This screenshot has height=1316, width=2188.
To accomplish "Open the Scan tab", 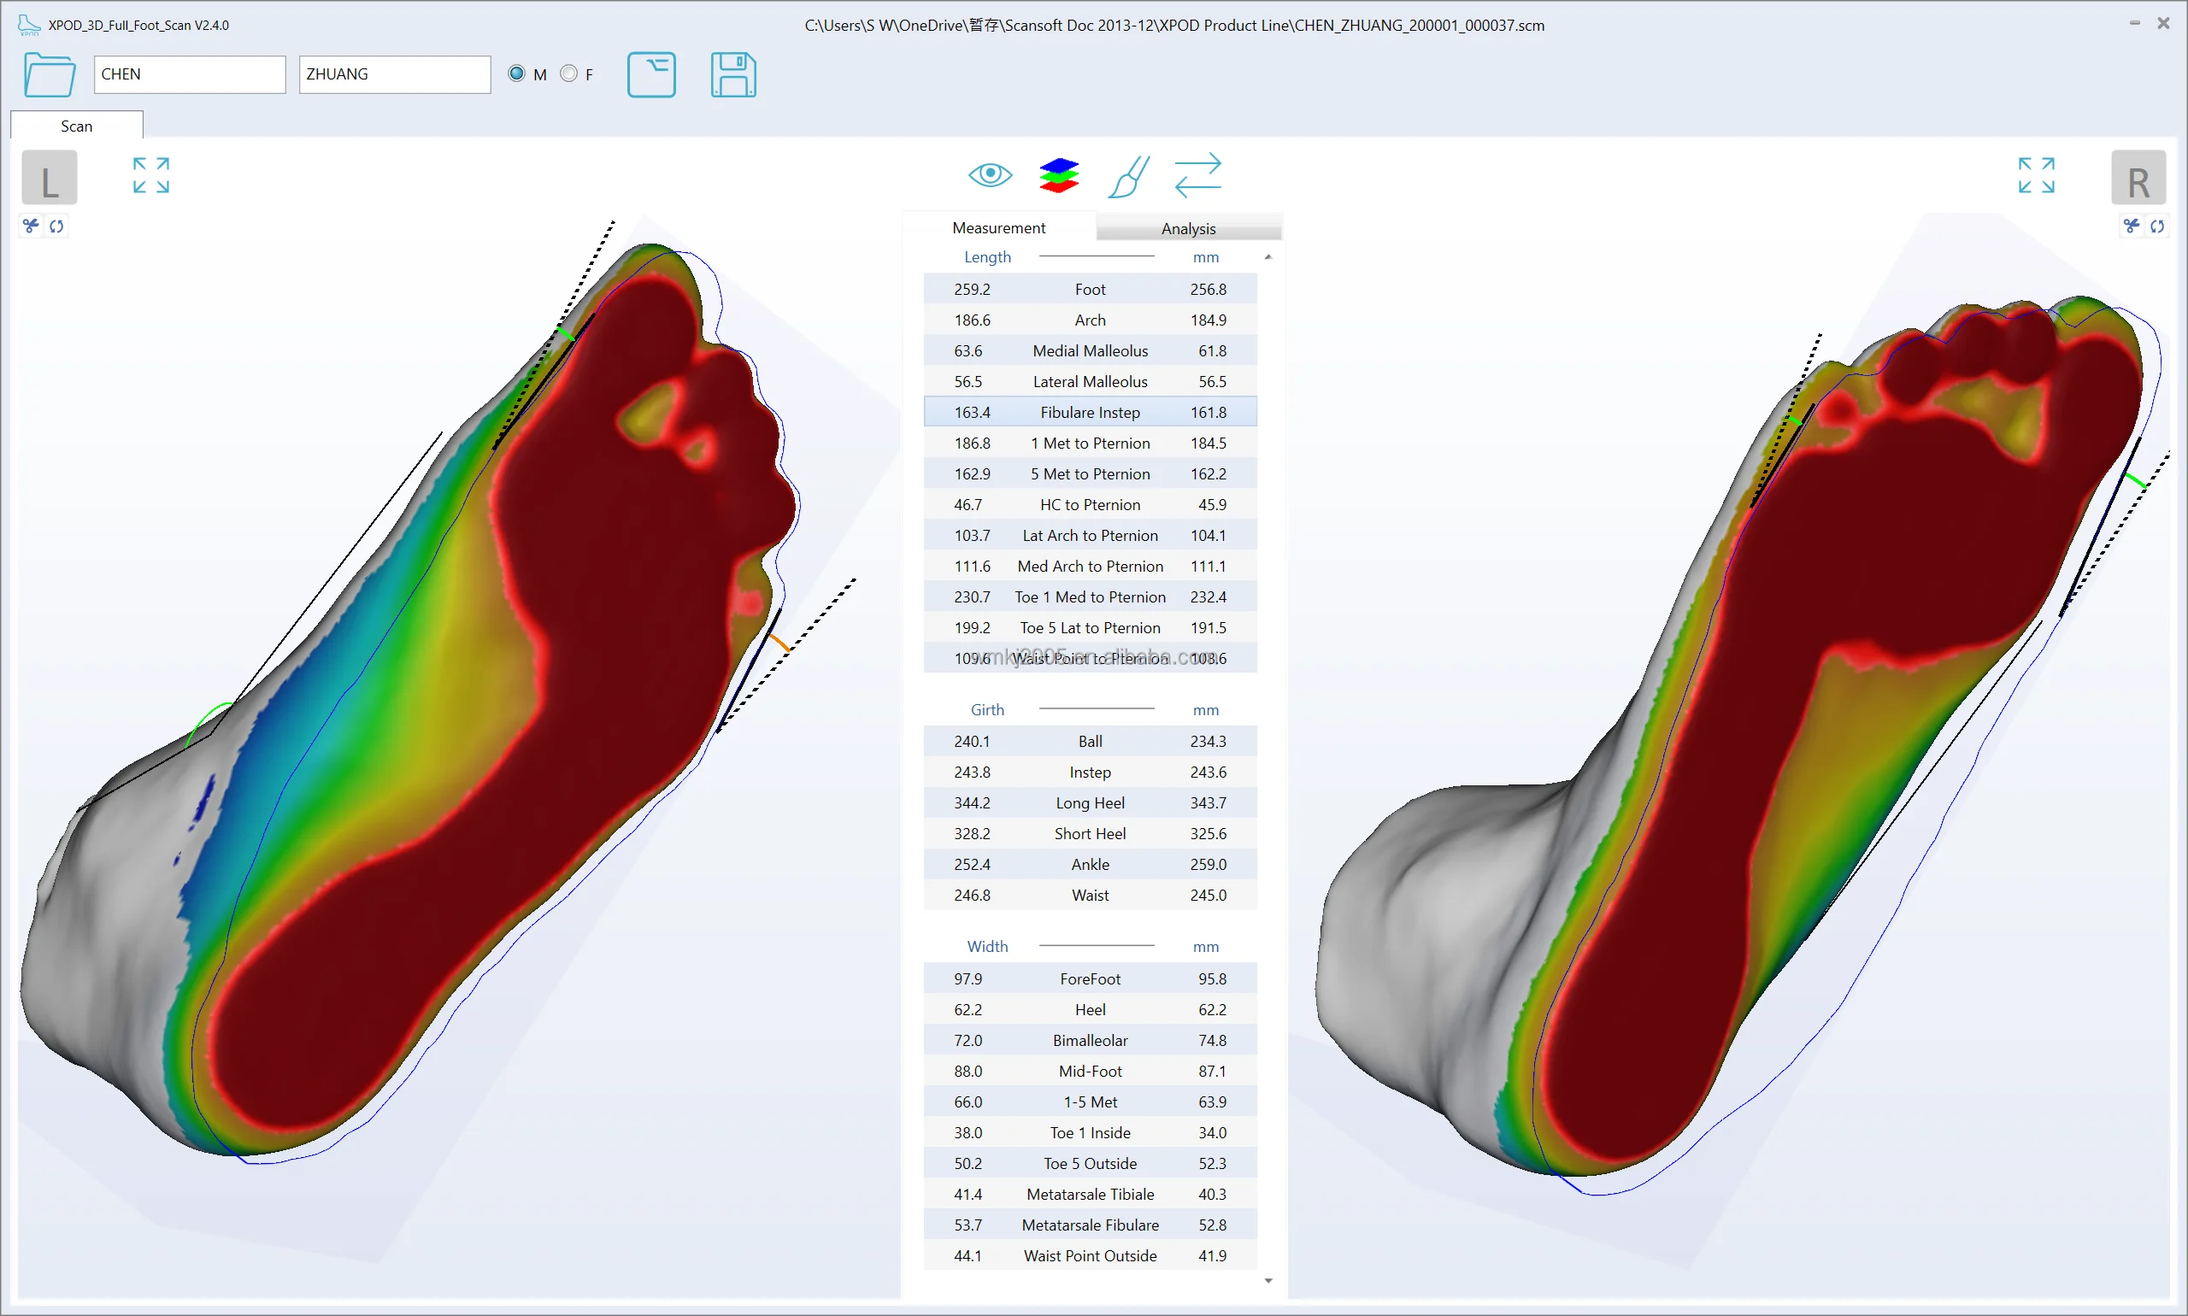I will click(76, 126).
